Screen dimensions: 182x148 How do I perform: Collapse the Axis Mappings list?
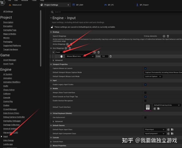51,48
